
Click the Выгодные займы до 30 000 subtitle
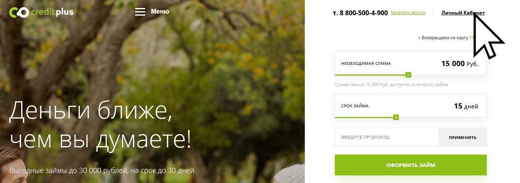point(102,171)
